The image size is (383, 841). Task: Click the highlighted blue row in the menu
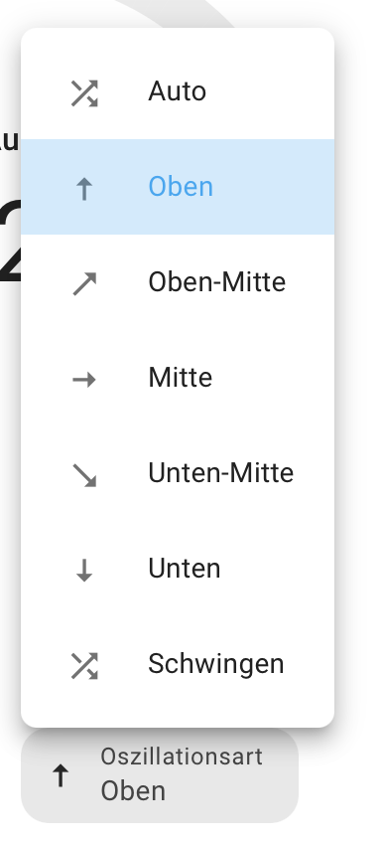point(178,187)
